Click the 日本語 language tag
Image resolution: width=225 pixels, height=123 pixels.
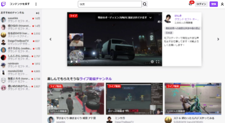[169, 33]
